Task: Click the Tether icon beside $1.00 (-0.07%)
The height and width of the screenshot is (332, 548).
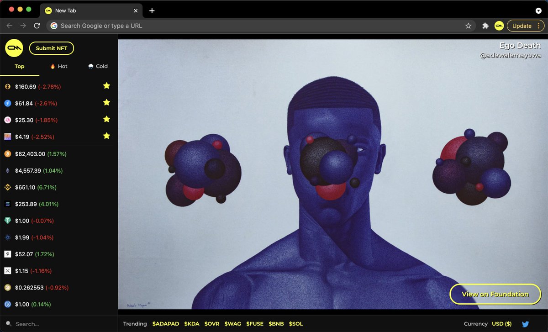Action: [x=7, y=221]
